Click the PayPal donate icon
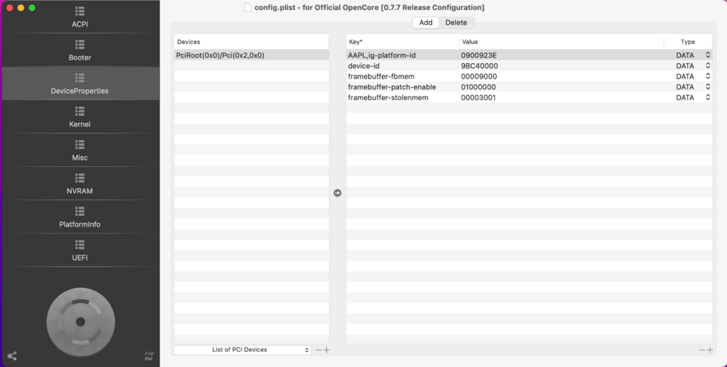This screenshot has width=727, height=367. coord(149,356)
